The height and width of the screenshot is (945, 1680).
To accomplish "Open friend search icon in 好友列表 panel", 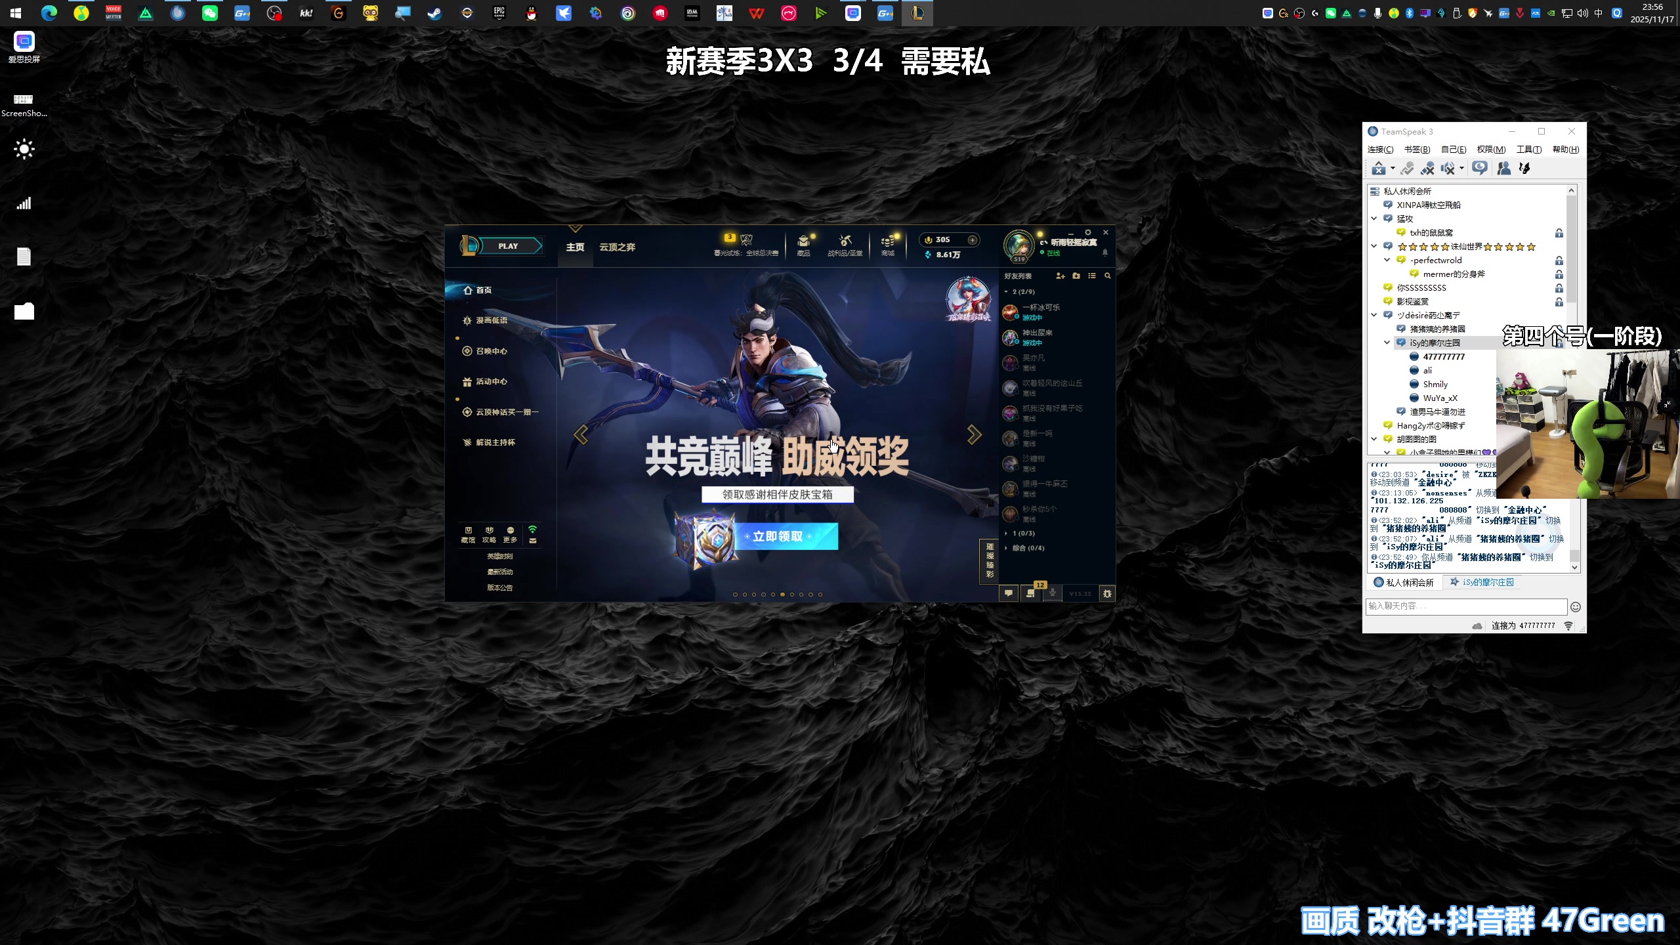I will (1108, 276).
